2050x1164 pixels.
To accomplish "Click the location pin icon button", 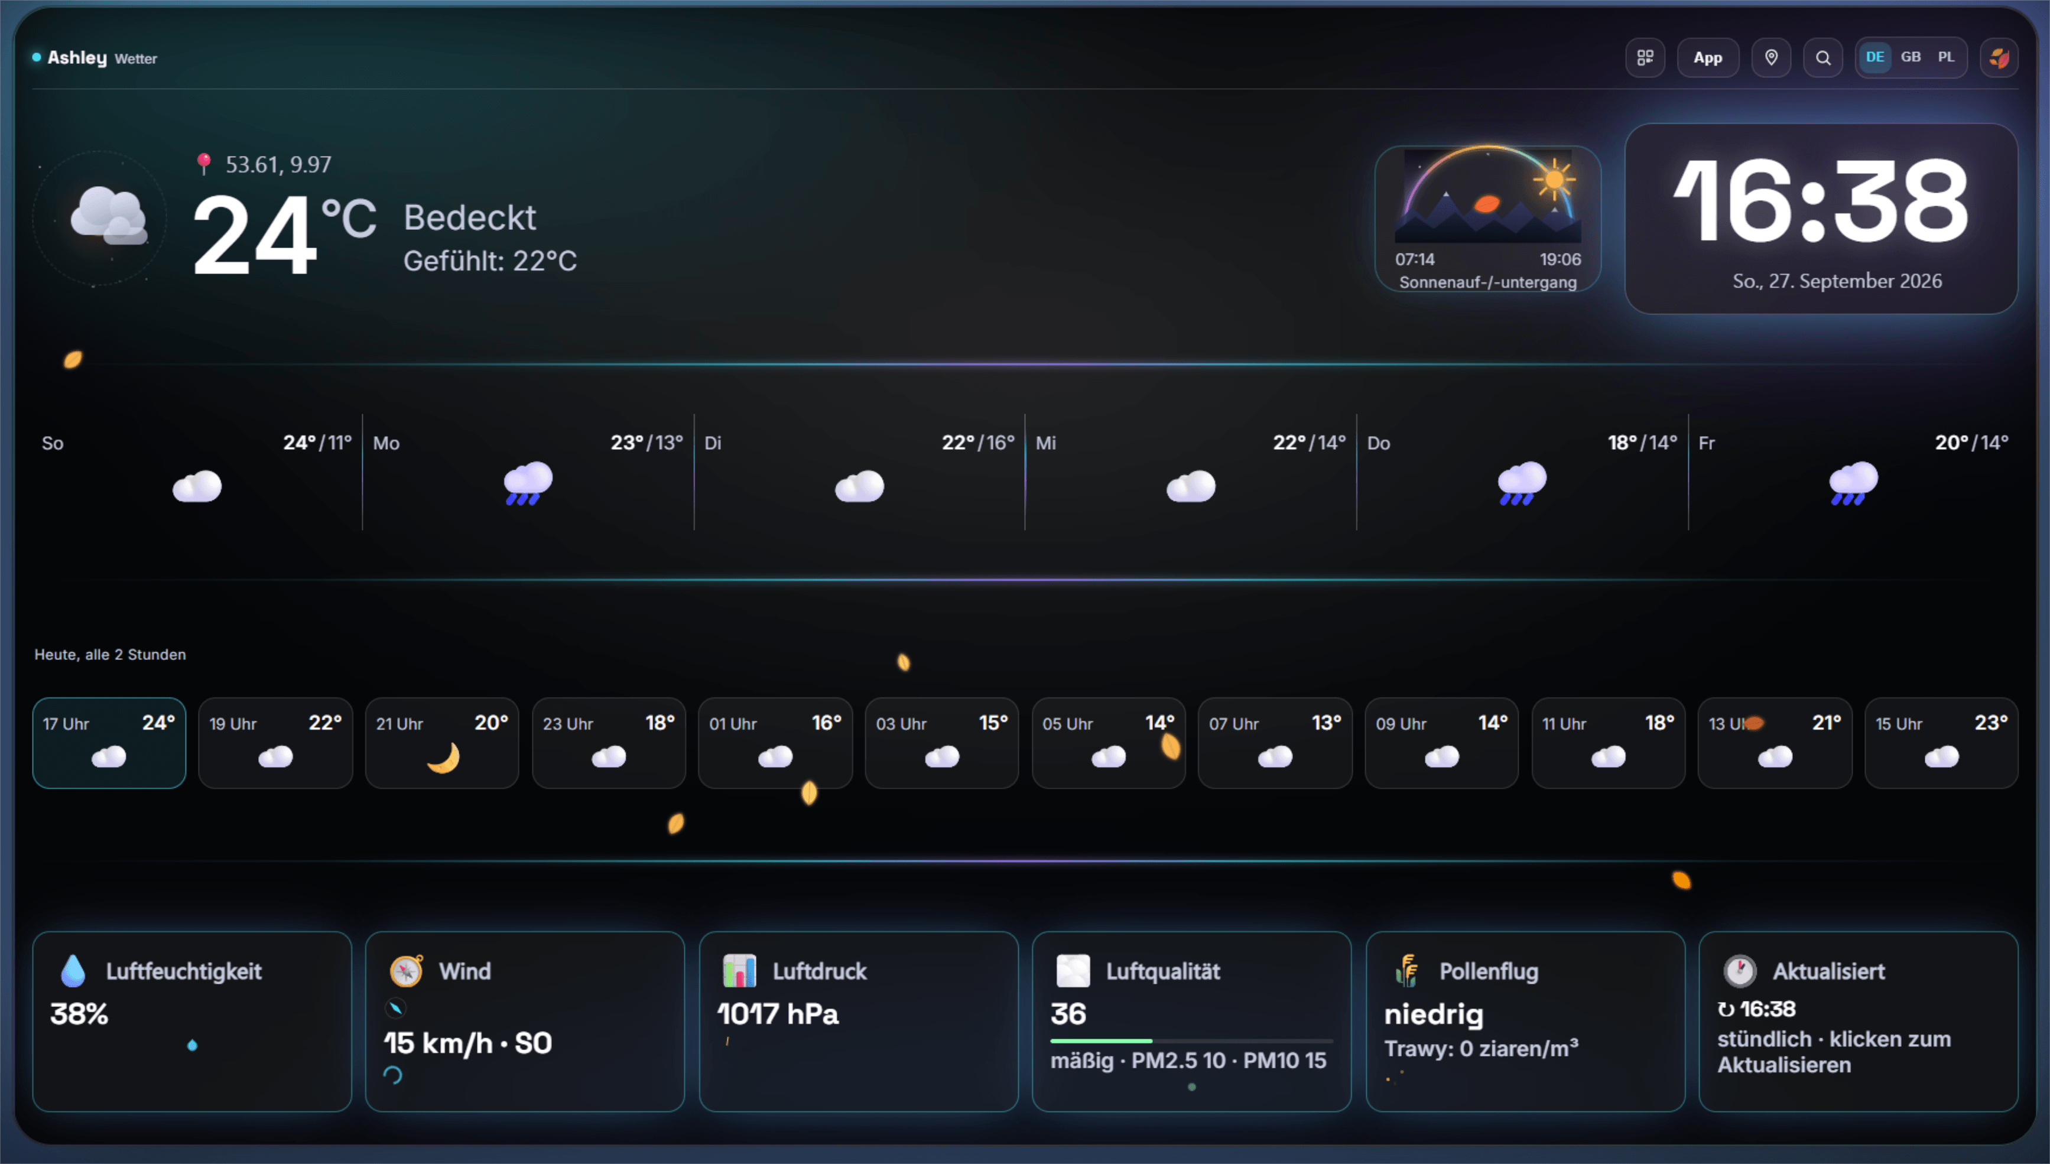I will 1771,57.
